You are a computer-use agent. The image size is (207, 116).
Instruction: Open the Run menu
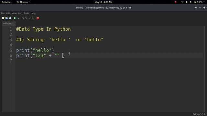[x=20, y=13]
